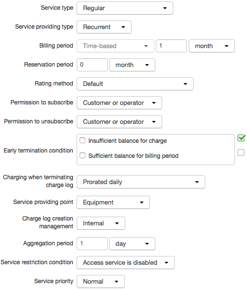This screenshot has width=247, height=289.
Task: Open the Permission to unsubscribe dropdown
Action: (x=119, y=122)
